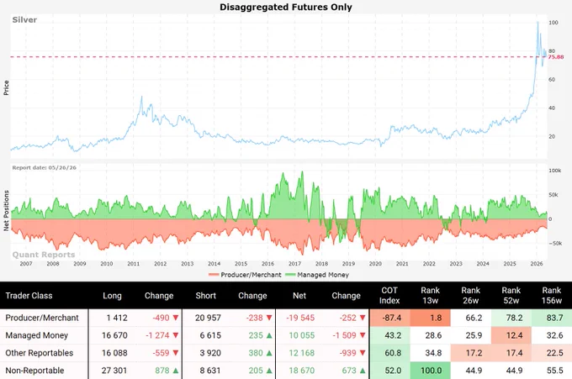Image resolution: width=572 pixels, height=379 pixels.
Task: Click the Producer/Merchant net value -19 545
Action: (300, 318)
